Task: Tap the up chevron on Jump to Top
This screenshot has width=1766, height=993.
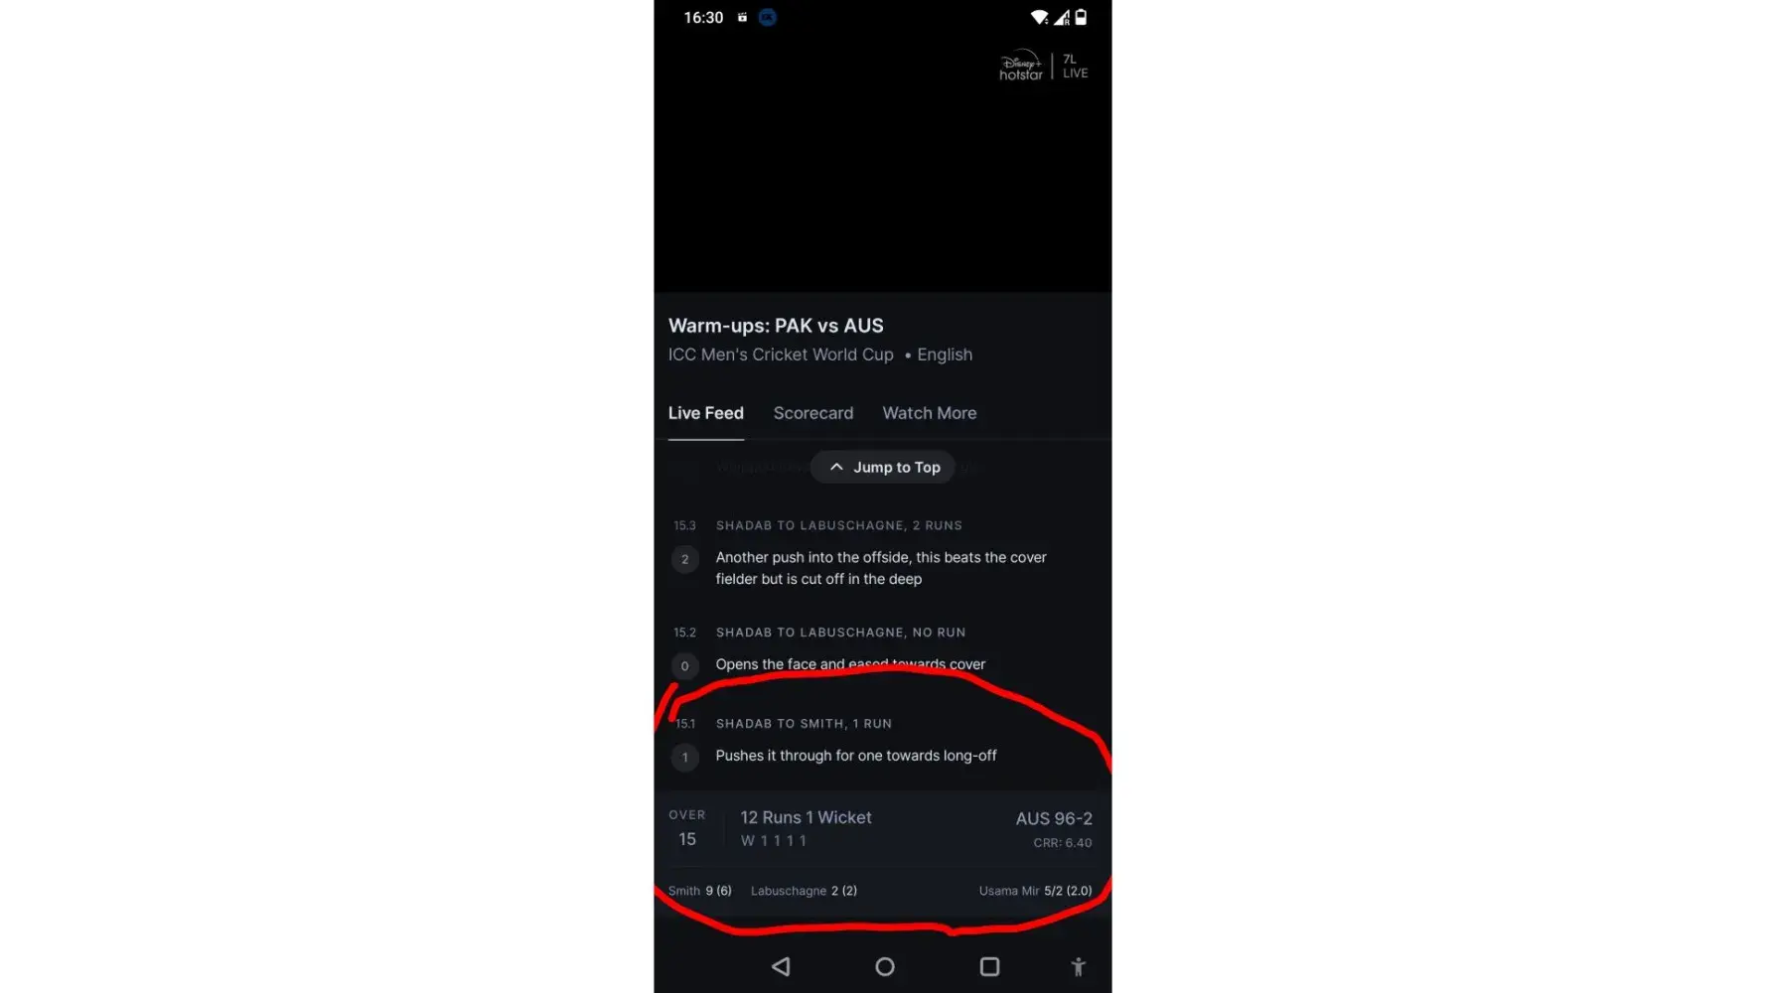Action: (x=836, y=467)
